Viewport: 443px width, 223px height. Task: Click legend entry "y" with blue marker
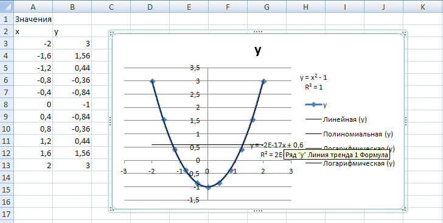[316, 105]
